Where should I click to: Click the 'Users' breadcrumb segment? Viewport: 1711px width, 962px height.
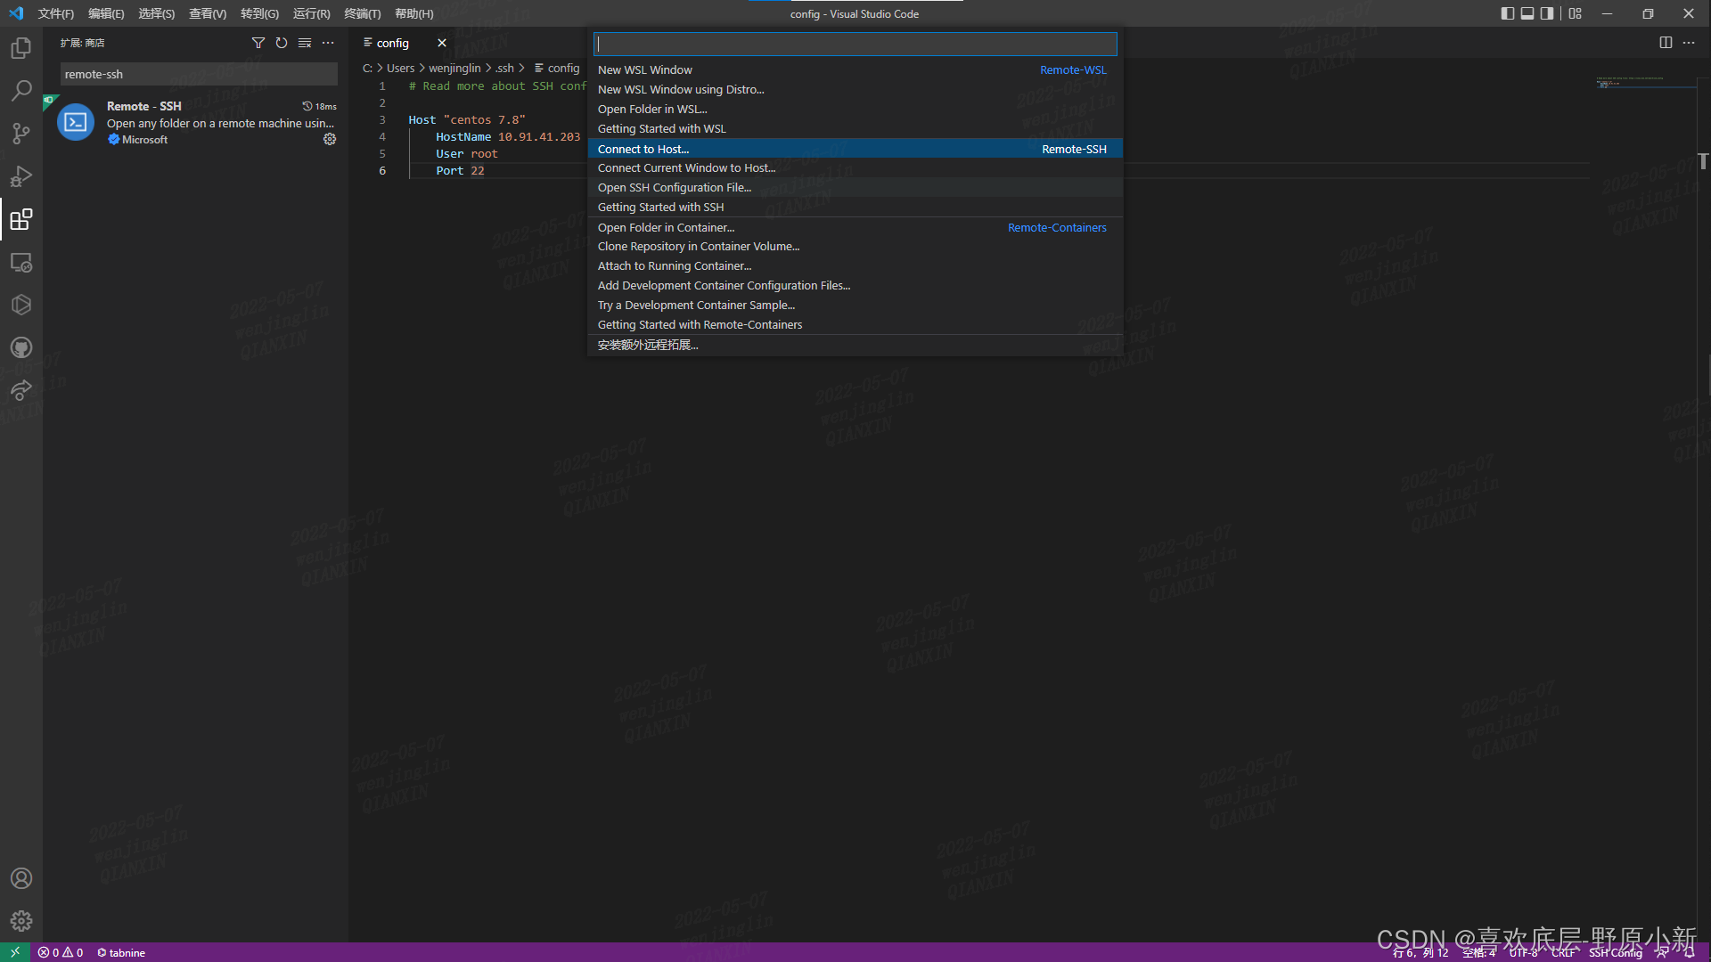tap(400, 68)
